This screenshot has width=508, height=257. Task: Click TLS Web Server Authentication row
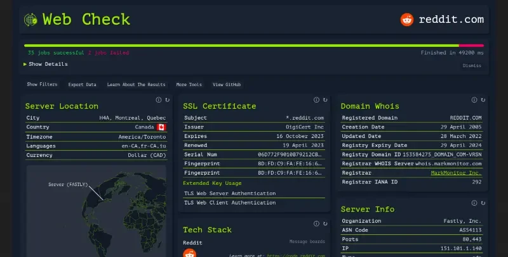click(x=254, y=194)
